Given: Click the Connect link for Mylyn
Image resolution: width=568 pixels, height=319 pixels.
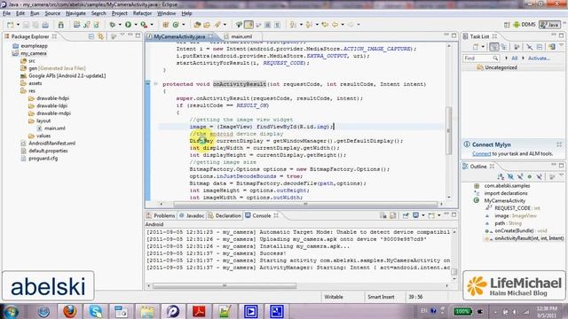Looking at the screenshot, I should [481, 153].
